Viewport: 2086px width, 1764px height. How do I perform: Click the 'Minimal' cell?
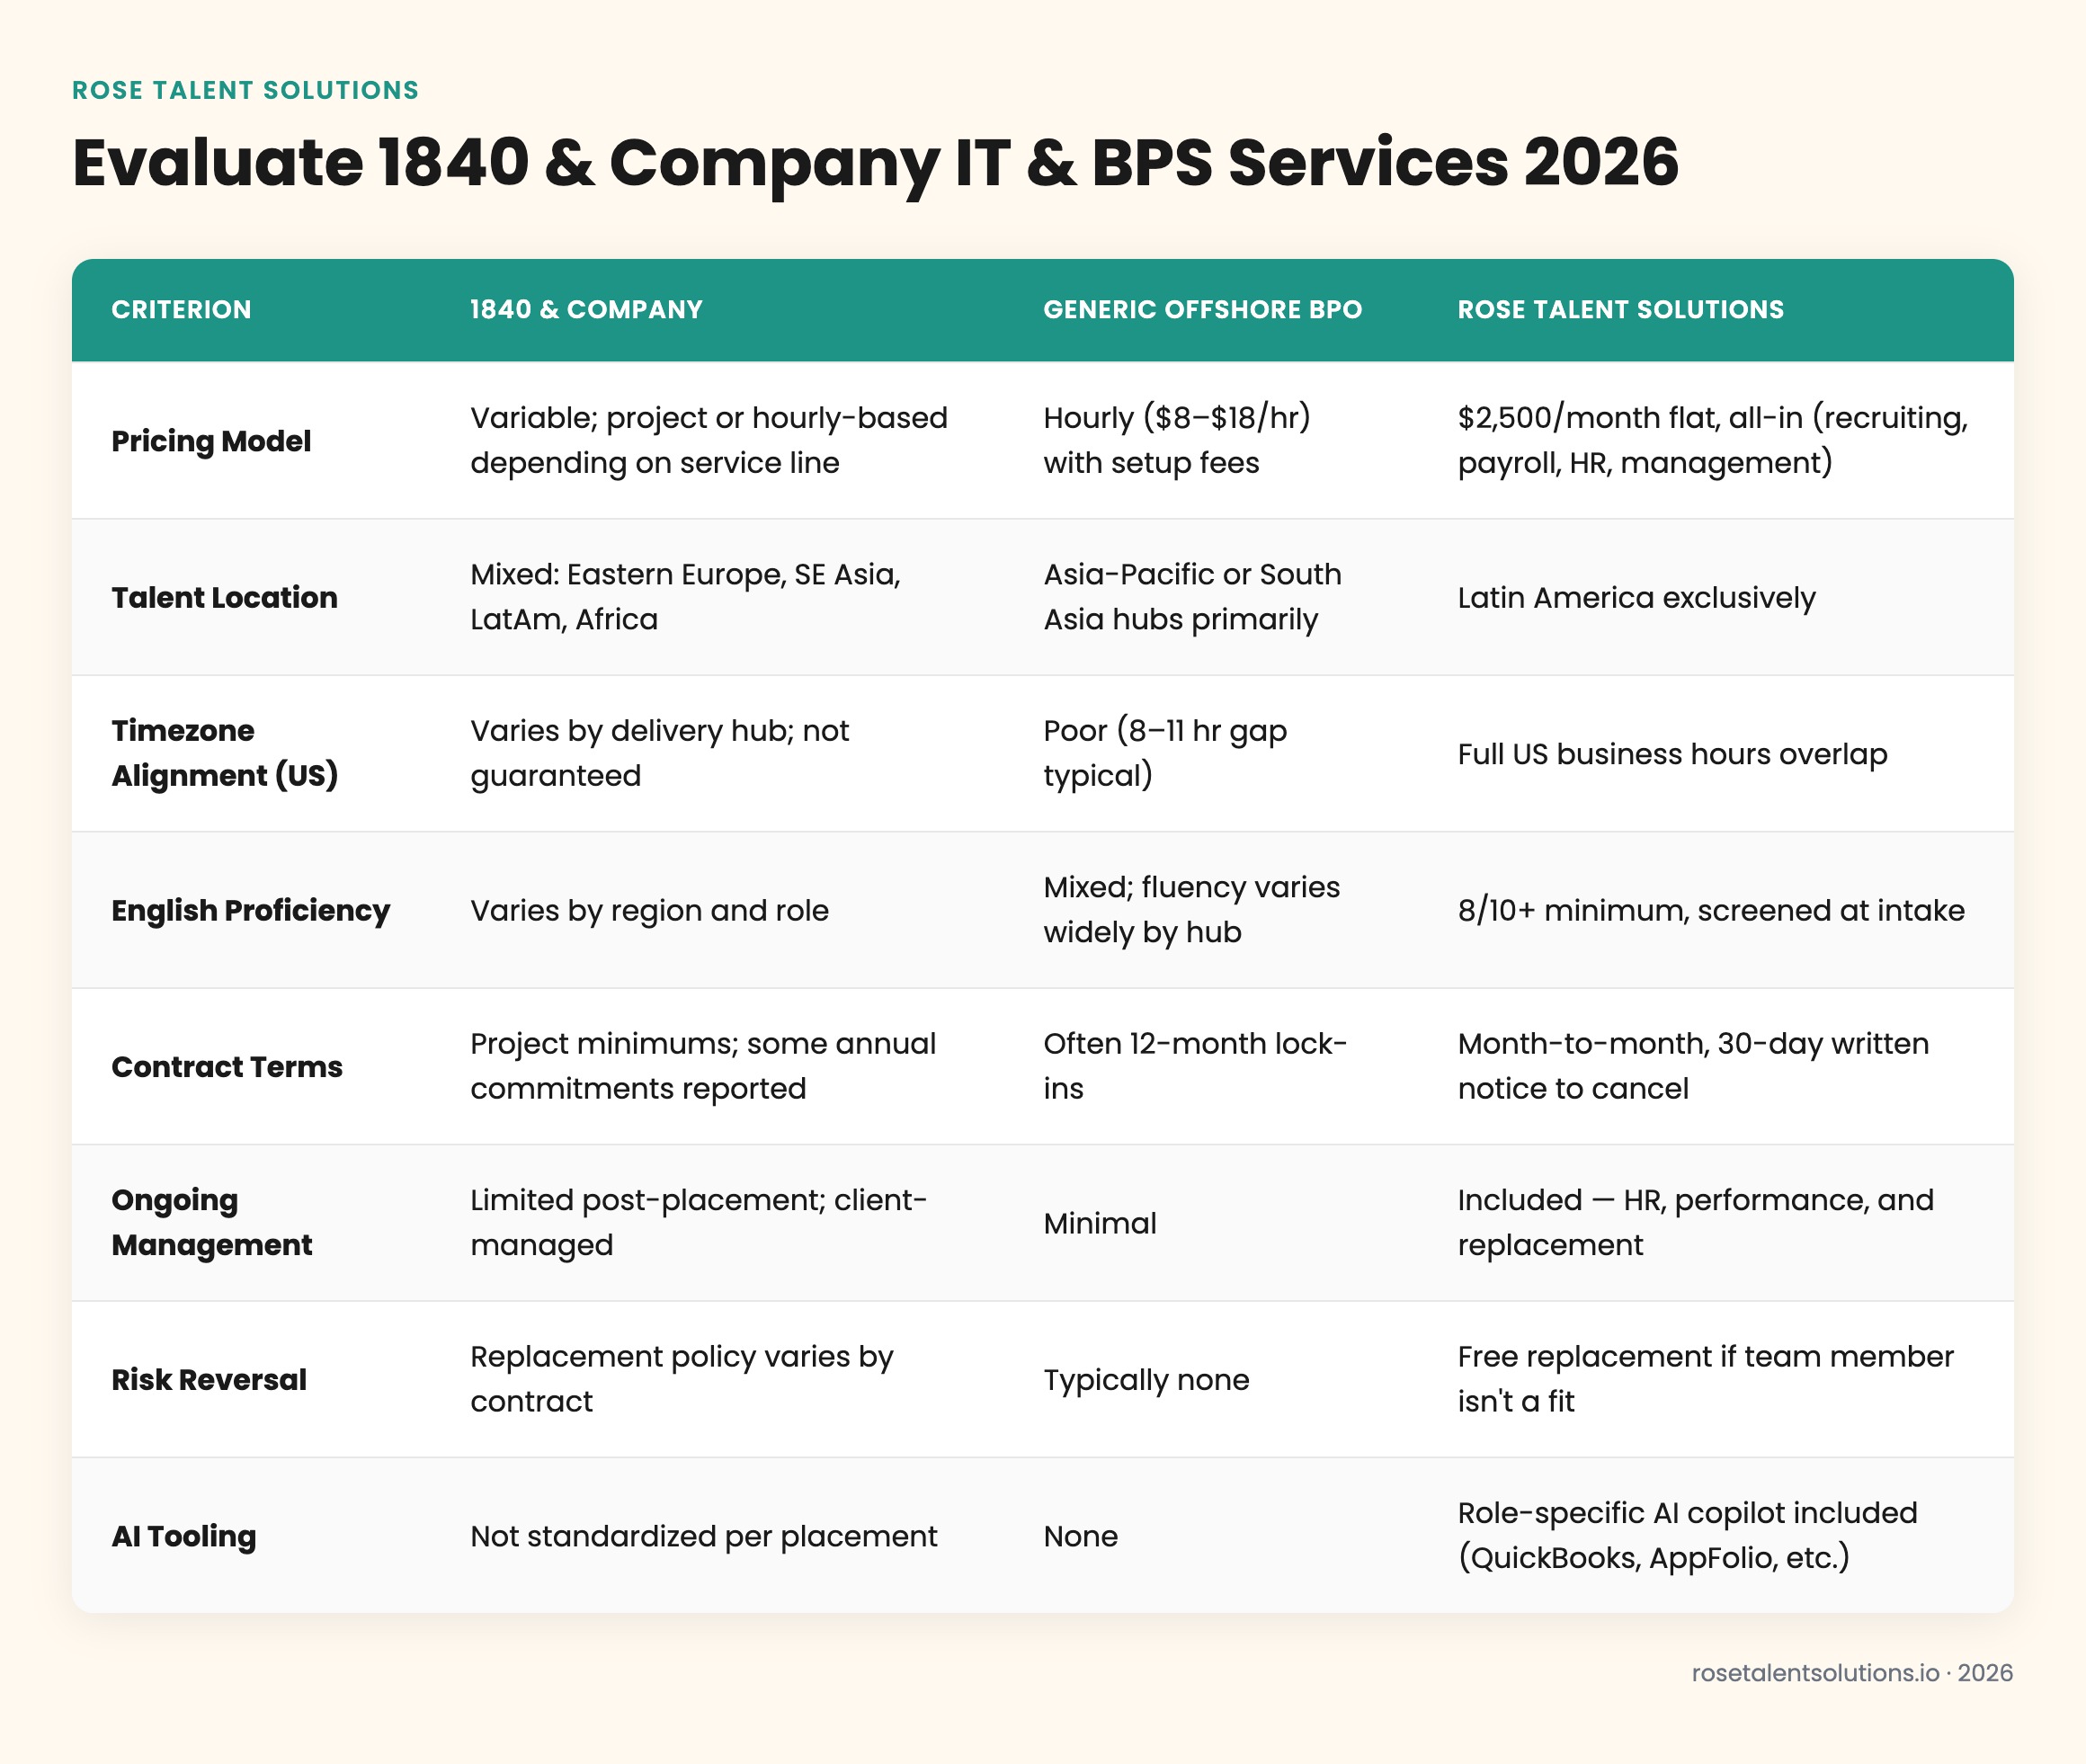click(x=1100, y=1223)
